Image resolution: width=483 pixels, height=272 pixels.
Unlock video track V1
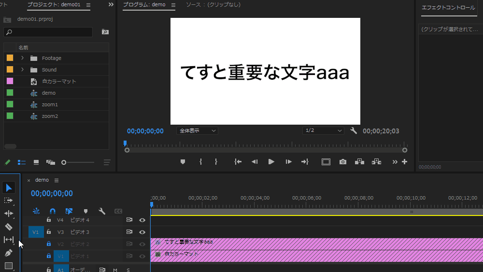[x=49, y=256]
